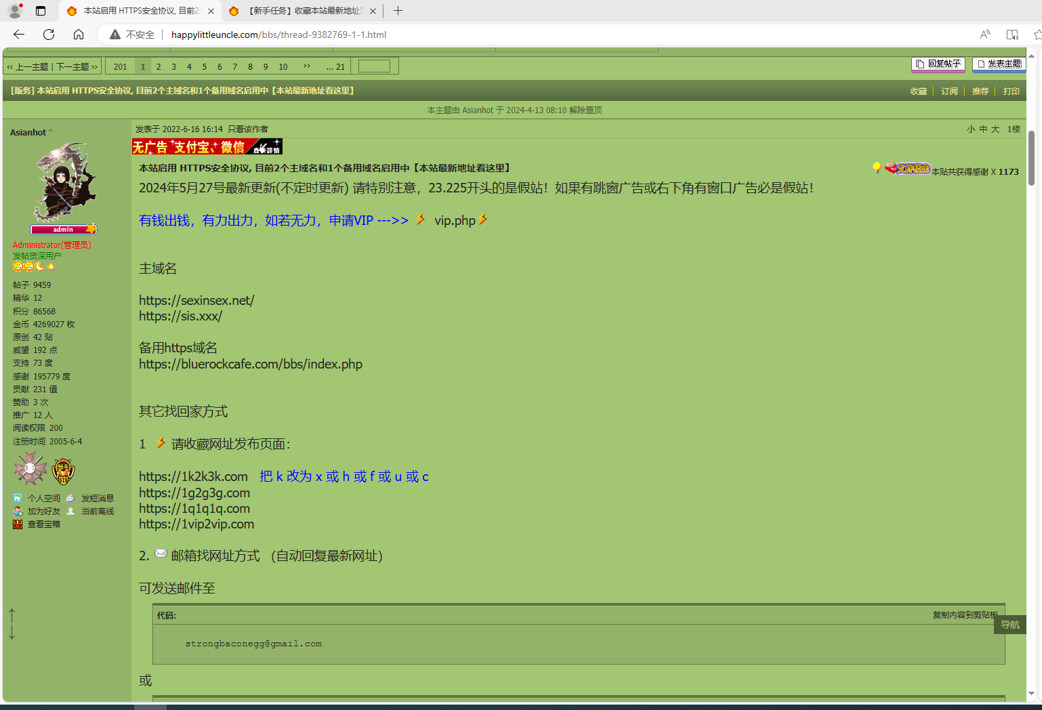Screen dimensions: 1042x710
Task: Click the vertical page scrollbar thumb
Action: pyautogui.click(x=1031, y=158)
